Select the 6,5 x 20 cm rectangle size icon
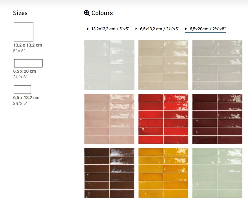The height and width of the screenshot is (200, 248). (x=28, y=63)
